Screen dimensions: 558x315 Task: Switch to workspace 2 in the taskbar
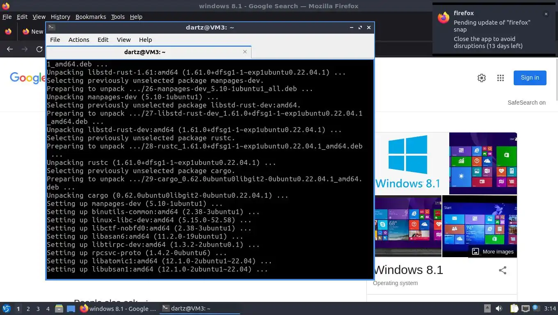click(28, 309)
